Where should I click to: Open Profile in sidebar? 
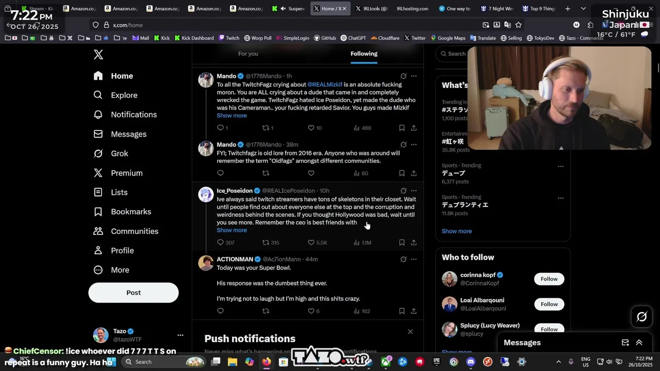(x=113, y=250)
